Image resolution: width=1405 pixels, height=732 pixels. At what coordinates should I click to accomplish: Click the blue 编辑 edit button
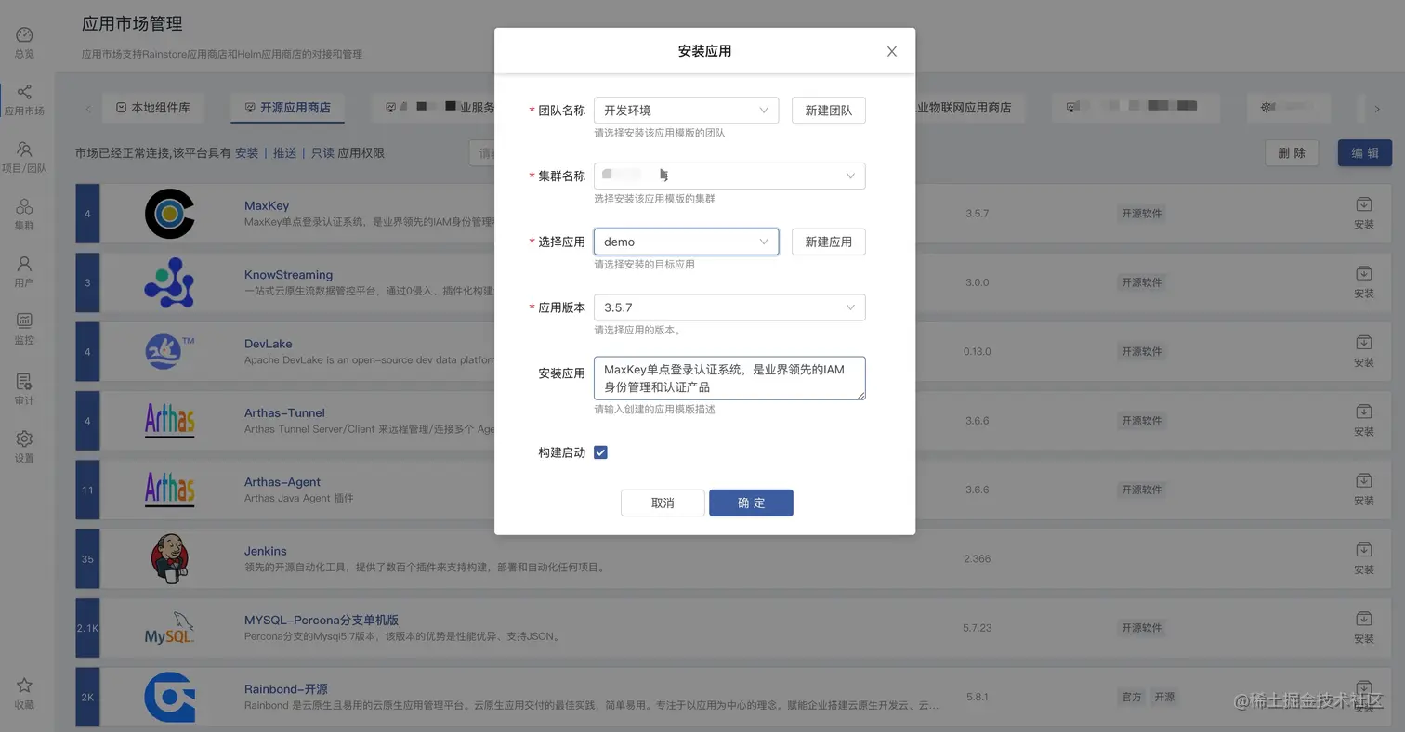coord(1364,153)
